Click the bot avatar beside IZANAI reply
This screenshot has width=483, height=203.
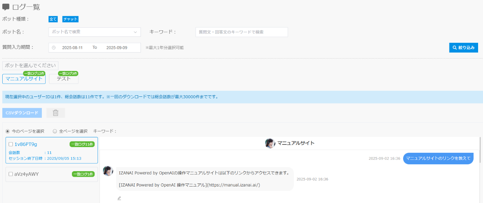[108, 171]
